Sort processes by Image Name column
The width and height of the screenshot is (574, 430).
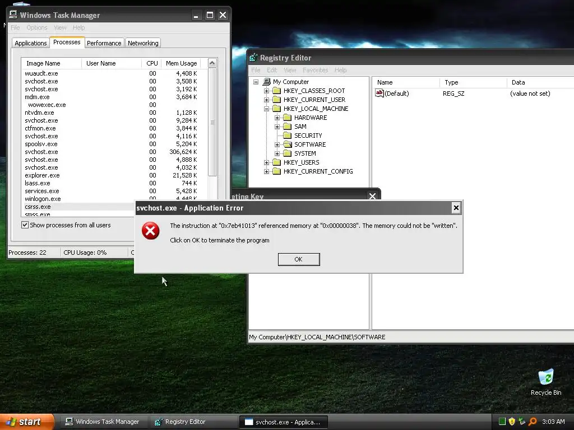pyautogui.click(x=52, y=63)
